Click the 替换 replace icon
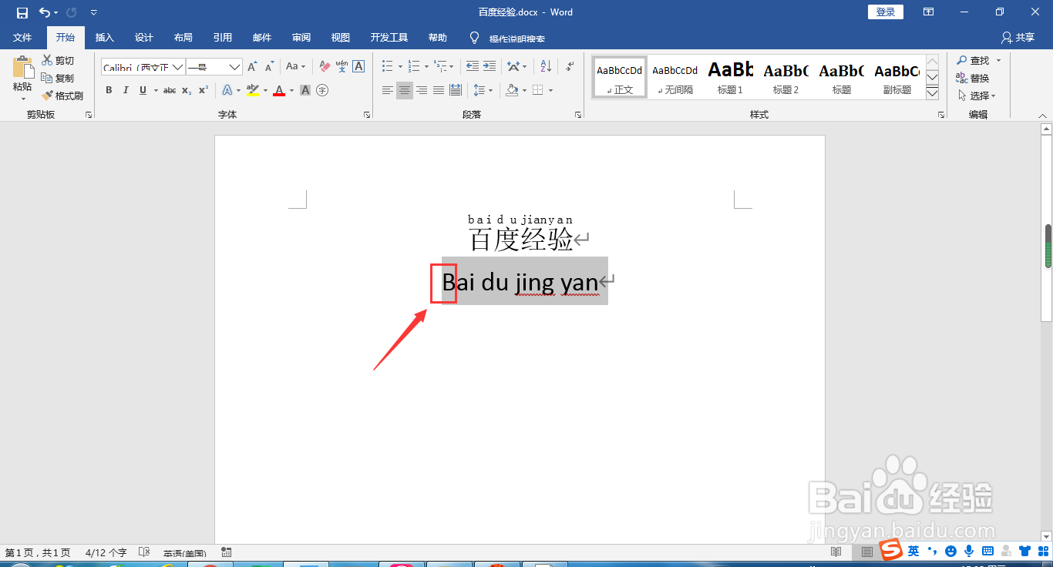 point(961,78)
